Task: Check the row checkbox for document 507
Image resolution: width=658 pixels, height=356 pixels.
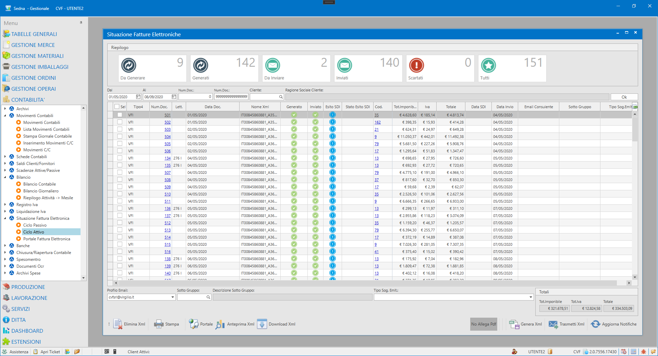Action: coord(120,172)
